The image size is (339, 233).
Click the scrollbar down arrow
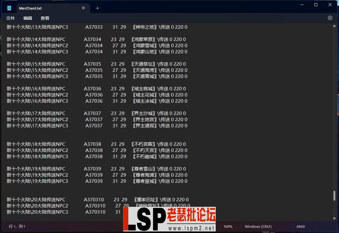coord(334,219)
